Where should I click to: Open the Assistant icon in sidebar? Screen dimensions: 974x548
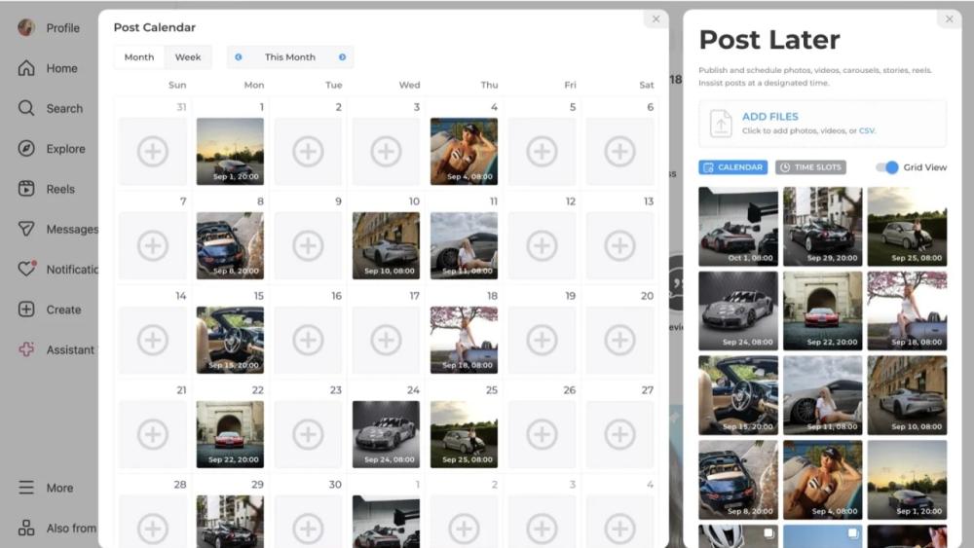click(x=26, y=349)
